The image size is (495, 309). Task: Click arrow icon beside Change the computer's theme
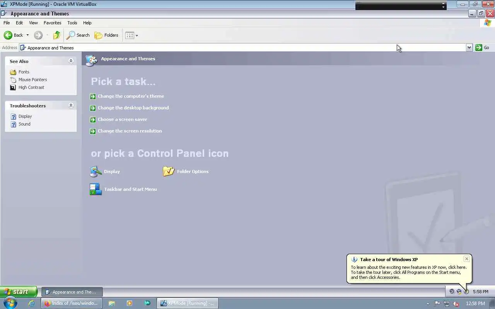[93, 97]
